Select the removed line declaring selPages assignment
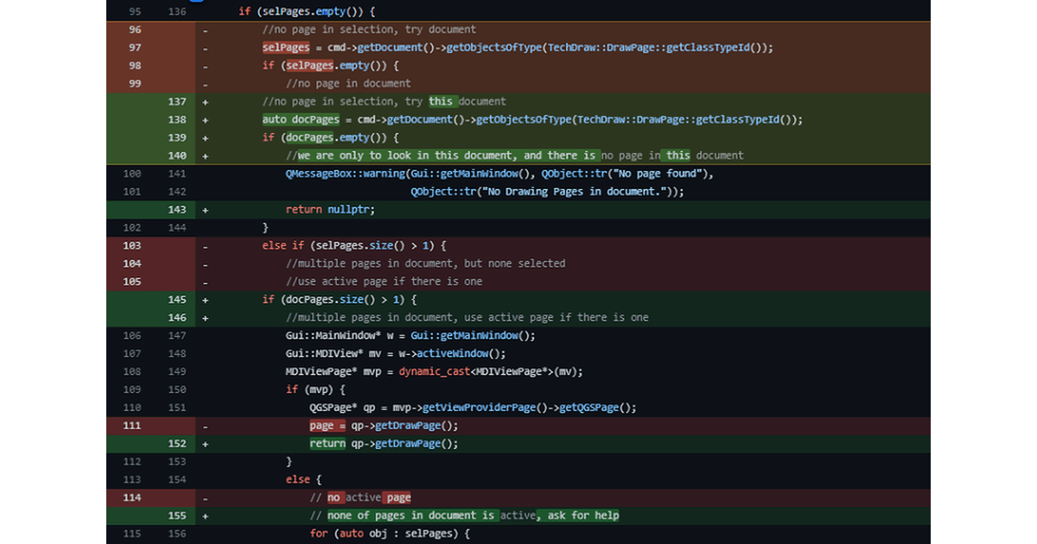Image resolution: width=1037 pixels, height=544 pixels. 389,47
